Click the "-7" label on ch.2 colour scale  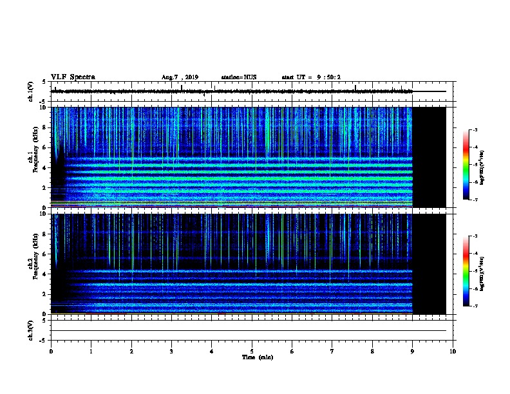click(475, 306)
